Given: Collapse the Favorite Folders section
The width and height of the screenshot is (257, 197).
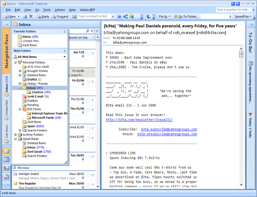Looking at the screenshot, I should 65,31.
